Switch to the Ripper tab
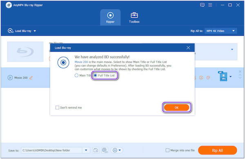The height and width of the screenshot is (159, 245). (x=110, y=17)
